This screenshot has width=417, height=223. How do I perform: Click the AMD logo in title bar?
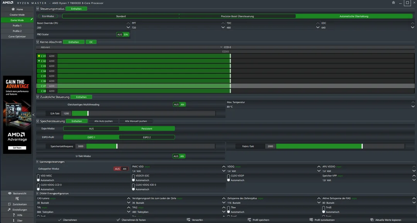(x=8, y=3)
